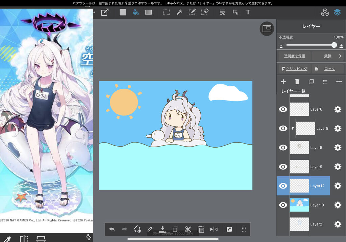Open Layer12 settings gear
This screenshot has width=346, height=242.
338,186
